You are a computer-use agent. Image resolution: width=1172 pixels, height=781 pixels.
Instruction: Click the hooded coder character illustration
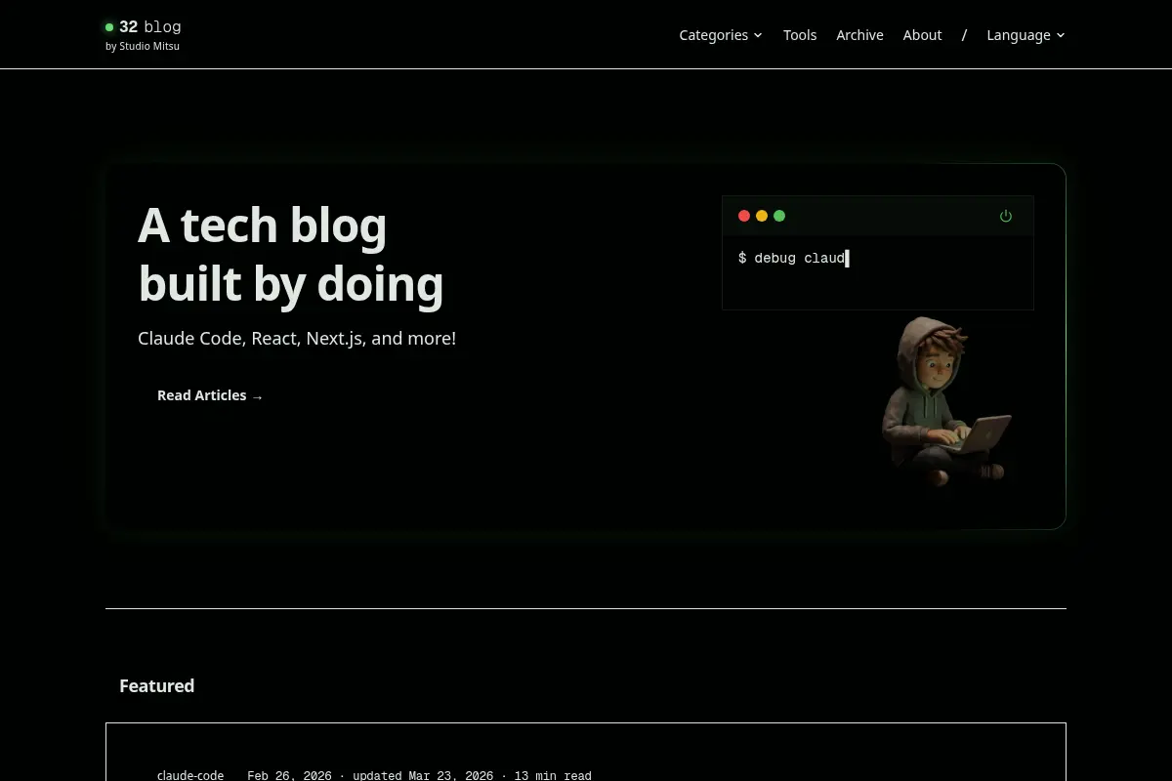coord(942,400)
